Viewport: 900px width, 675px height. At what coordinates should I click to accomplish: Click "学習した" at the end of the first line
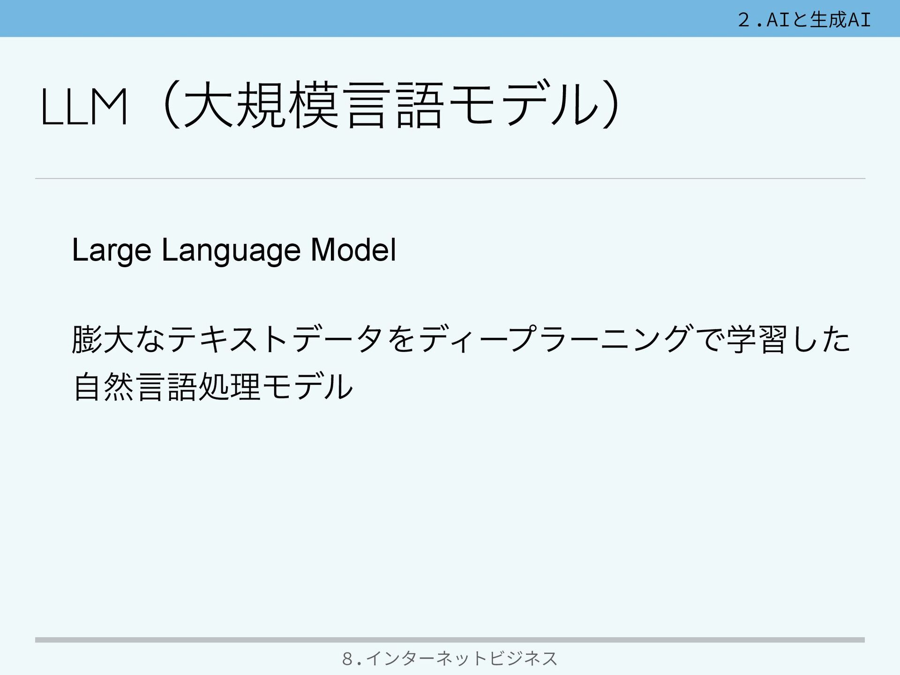click(x=788, y=339)
